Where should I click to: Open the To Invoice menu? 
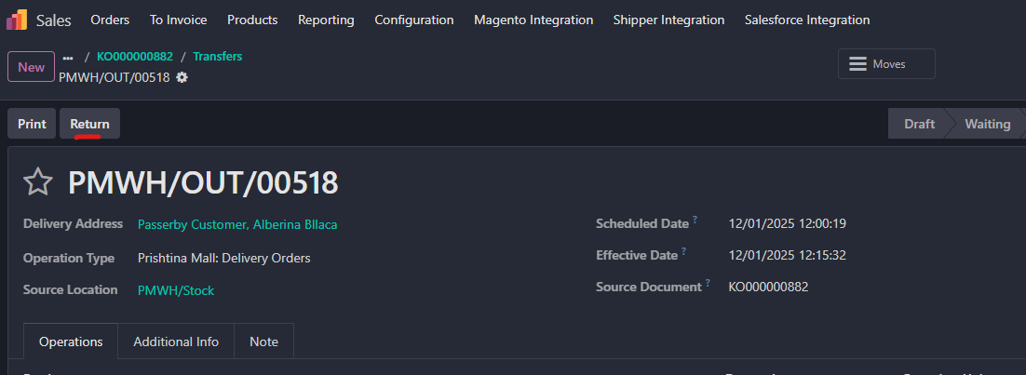coord(178,20)
